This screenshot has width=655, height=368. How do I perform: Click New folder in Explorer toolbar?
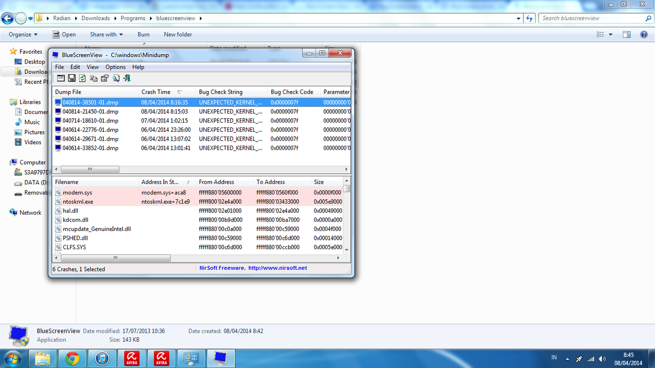point(178,35)
